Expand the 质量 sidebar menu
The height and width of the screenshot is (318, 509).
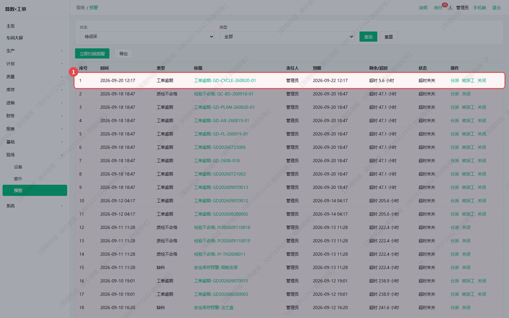coord(35,77)
